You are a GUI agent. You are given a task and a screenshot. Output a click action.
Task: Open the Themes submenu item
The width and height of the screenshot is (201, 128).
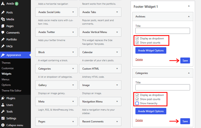6,63
